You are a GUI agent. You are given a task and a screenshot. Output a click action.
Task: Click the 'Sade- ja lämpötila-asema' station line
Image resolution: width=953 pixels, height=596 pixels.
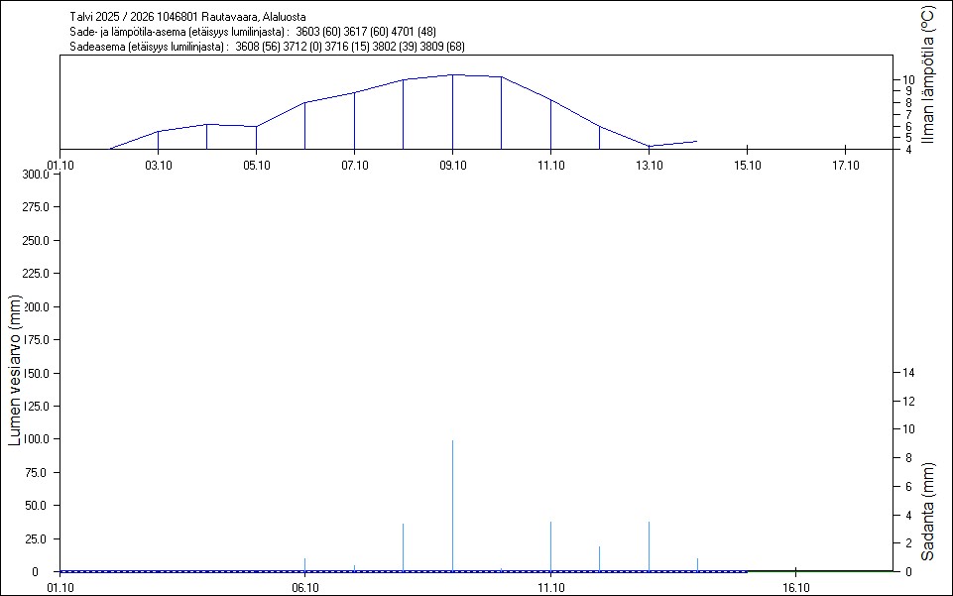(x=253, y=32)
